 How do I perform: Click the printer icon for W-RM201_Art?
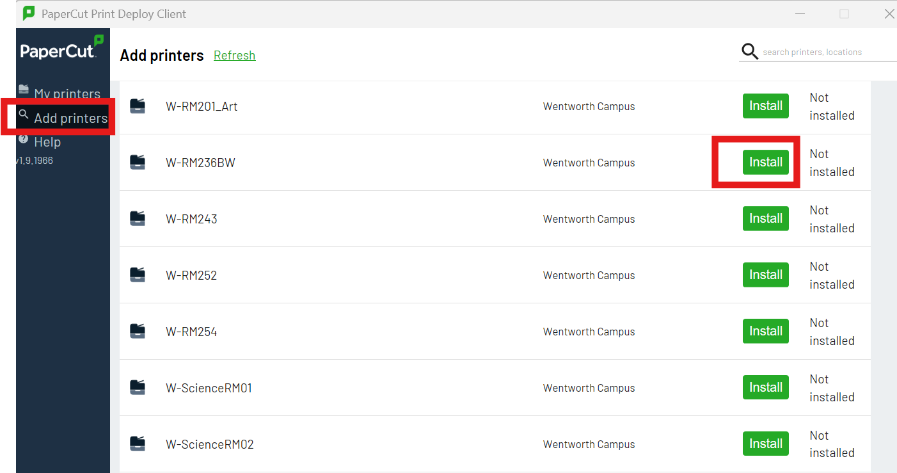point(138,106)
